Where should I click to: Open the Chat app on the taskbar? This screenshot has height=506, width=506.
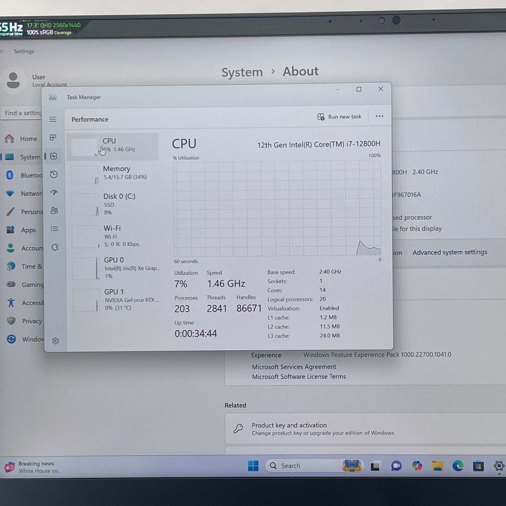pyautogui.click(x=396, y=466)
